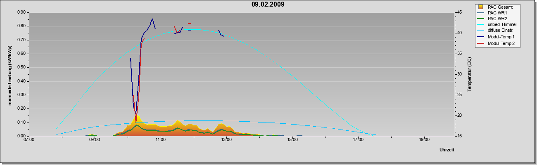
Task: Click the PAC Gesamt legend color swatch
Action: click(x=480, y=7)
